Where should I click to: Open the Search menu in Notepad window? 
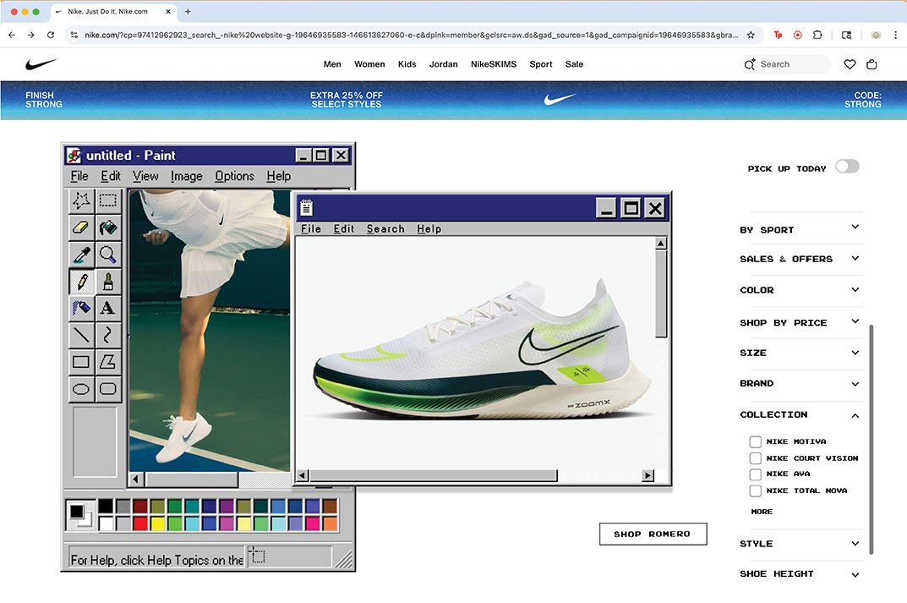tap(385, 228)
